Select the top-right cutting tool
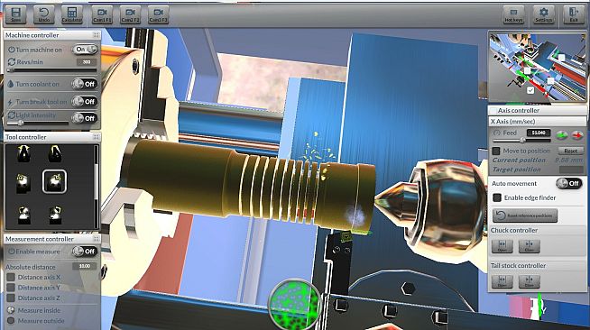 click(55, 153)
